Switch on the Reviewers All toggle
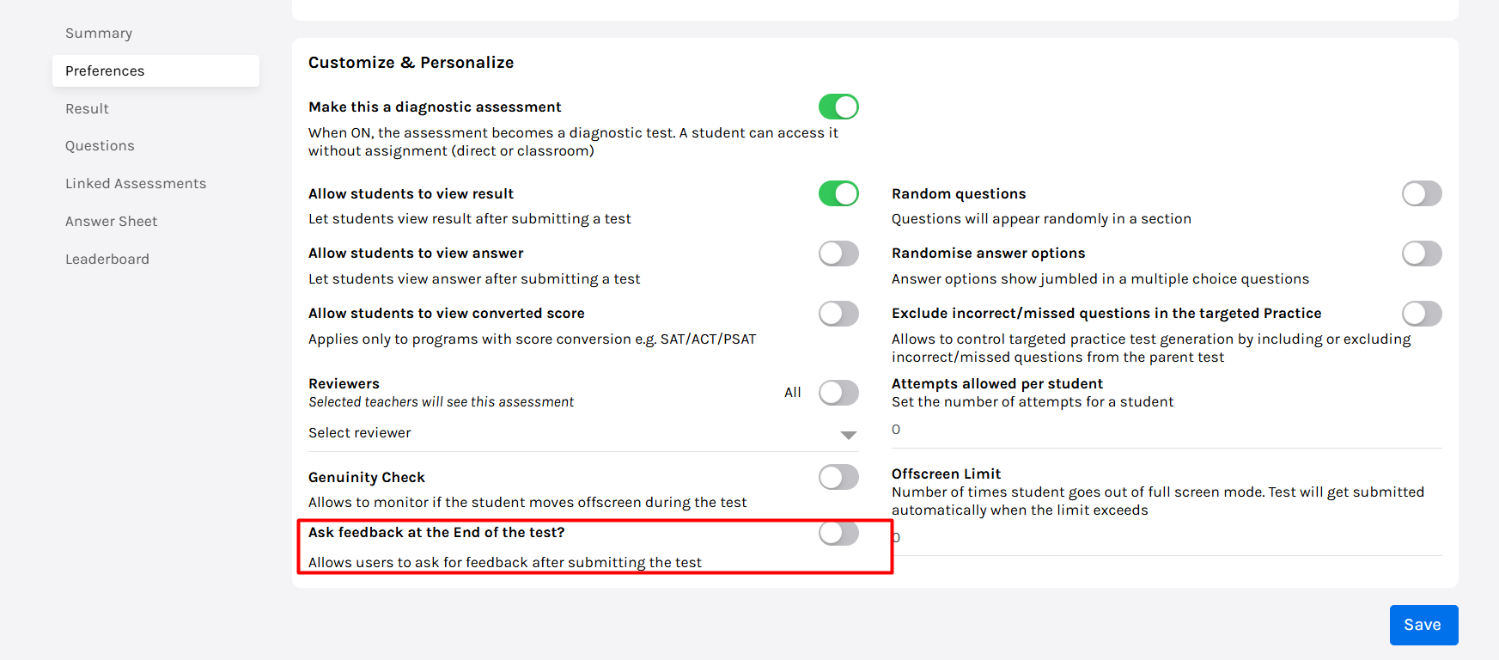 [x=838, y=393]
